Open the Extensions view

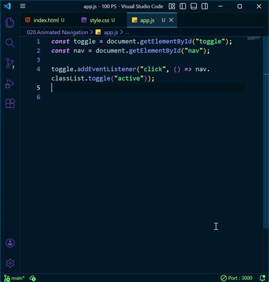point(10,104)
